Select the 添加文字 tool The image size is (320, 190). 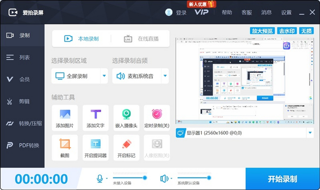(95, 118)
